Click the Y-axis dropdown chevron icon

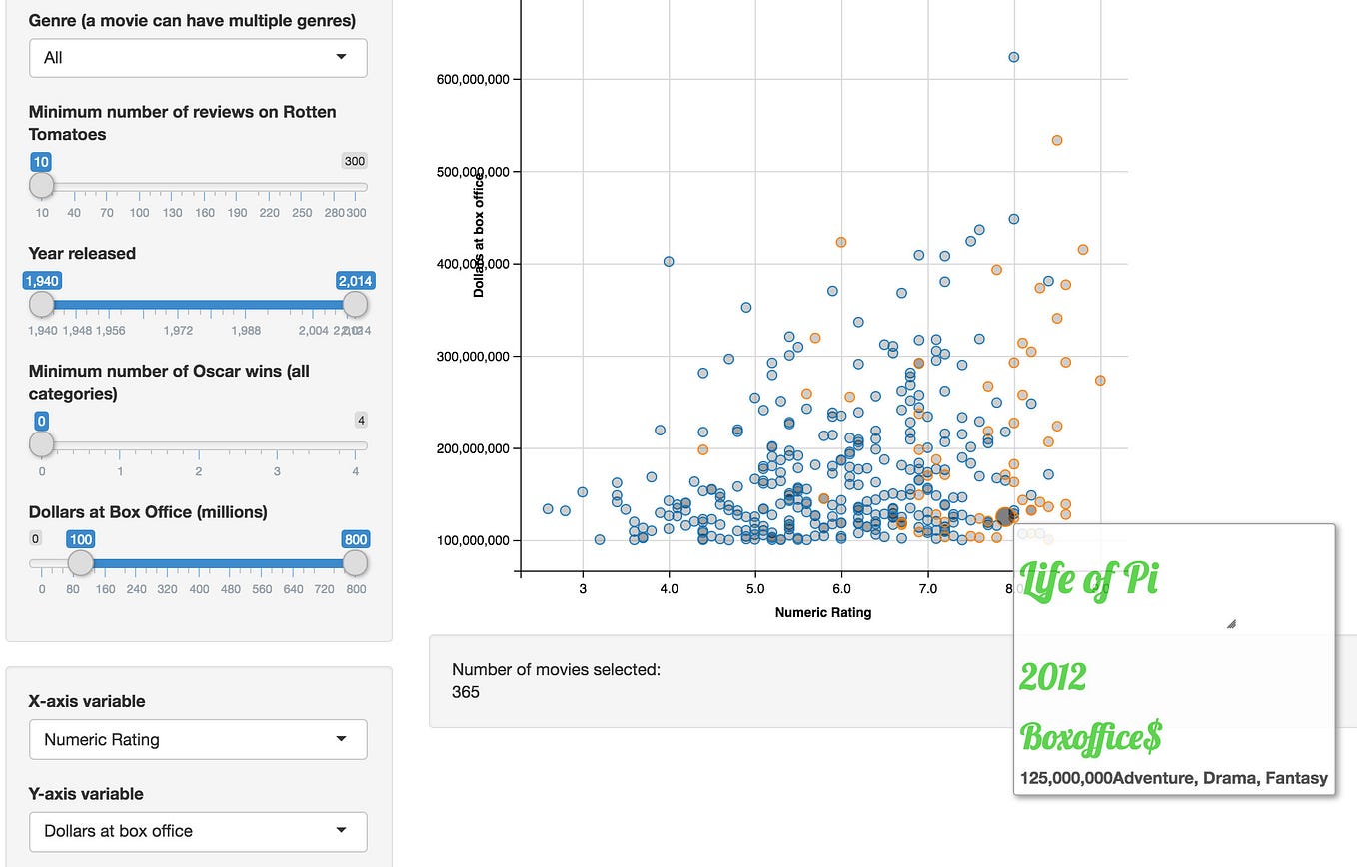(340, 831)
